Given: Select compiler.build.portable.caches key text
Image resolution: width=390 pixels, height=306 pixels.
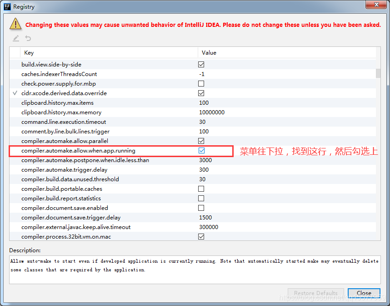Looking at the screenshot, I should point(62,189).
